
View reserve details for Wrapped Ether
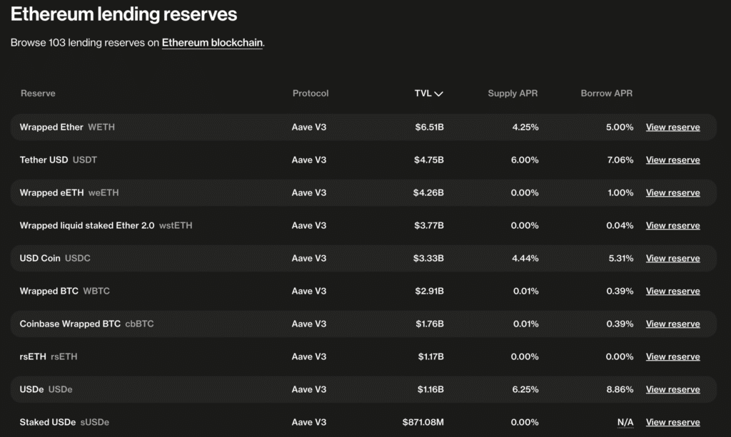tap(672, 127)
